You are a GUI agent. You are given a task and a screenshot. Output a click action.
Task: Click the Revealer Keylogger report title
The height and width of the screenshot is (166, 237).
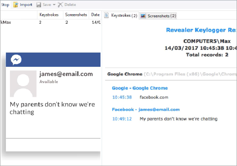point(201,30)
